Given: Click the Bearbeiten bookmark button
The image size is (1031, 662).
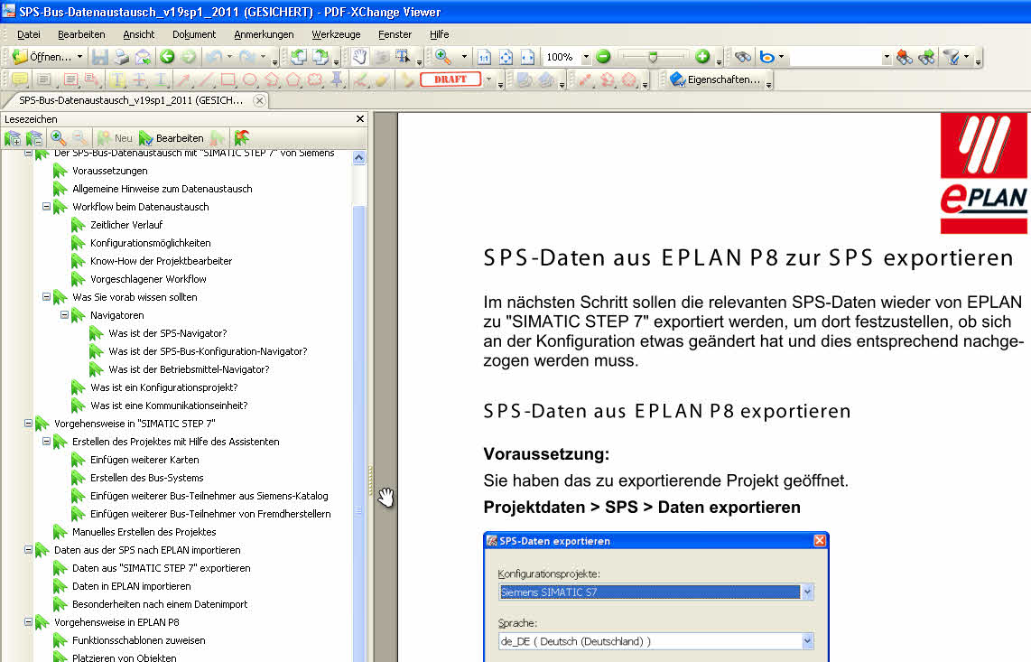Looking at the screenshot, I should click(x=172, y=138).
